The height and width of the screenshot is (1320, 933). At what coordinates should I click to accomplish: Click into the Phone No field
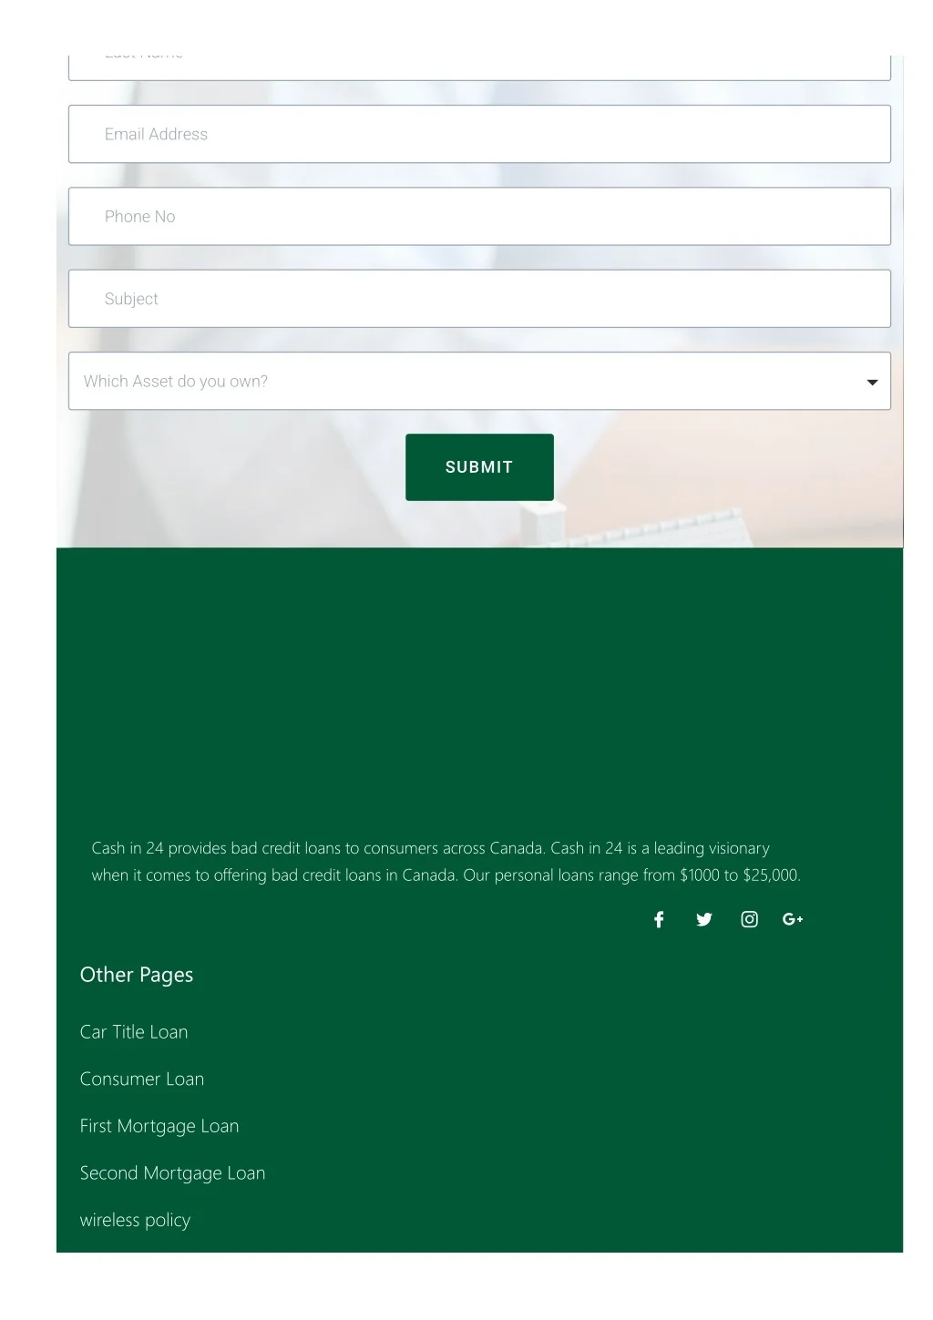479,216
